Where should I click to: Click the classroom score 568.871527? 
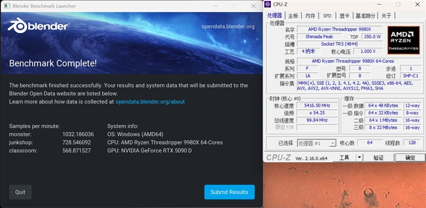pyautogui.click(x=77, y=151)
